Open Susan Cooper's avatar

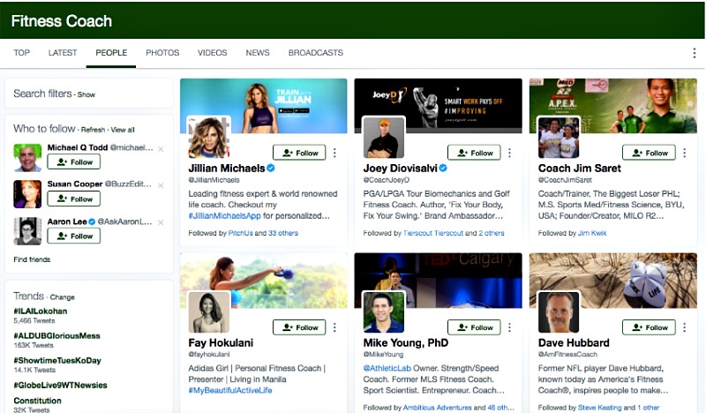tap(27, 194)
